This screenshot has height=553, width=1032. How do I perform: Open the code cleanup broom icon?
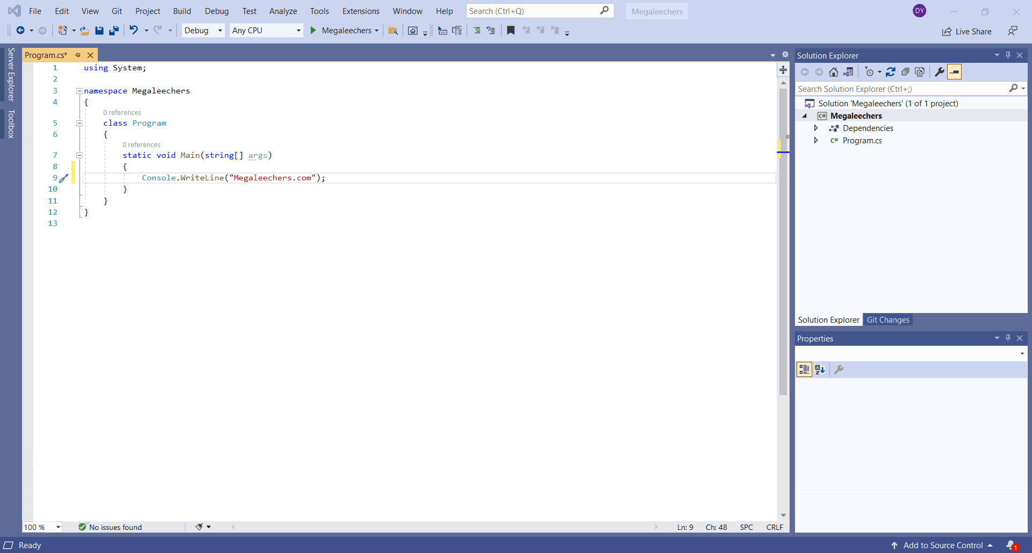coord(199,527)
